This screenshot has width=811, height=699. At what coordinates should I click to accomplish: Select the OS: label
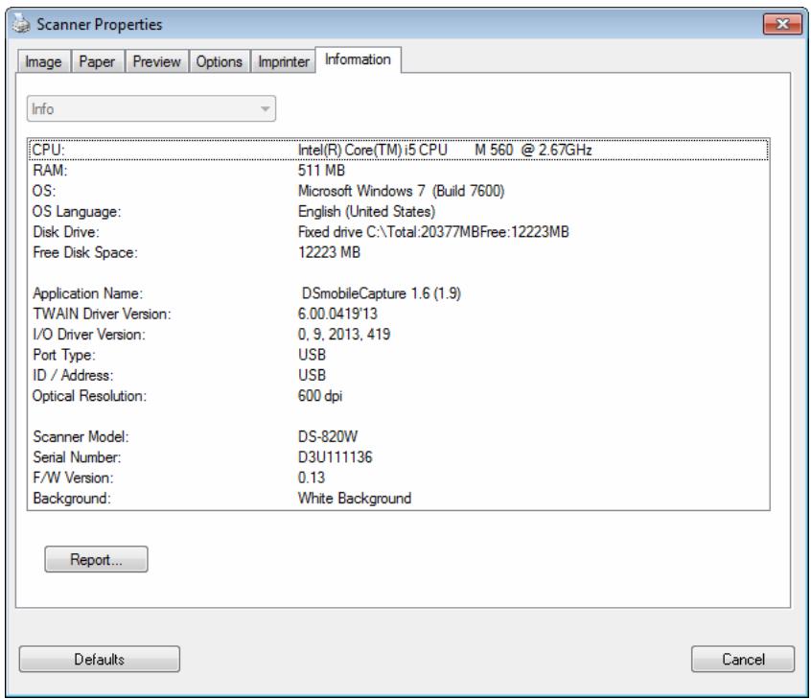44,191
